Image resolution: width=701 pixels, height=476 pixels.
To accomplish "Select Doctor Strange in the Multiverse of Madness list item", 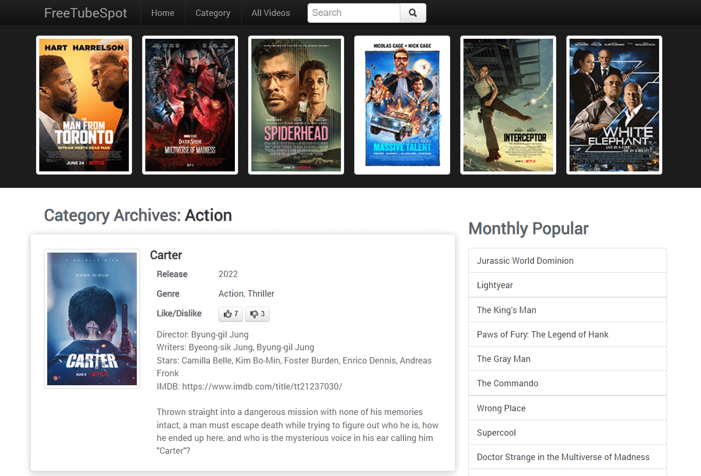I will [567, 457].
